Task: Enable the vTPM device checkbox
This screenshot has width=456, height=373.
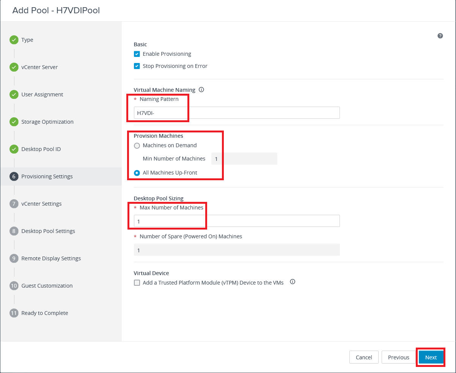Action: (137, 283)
